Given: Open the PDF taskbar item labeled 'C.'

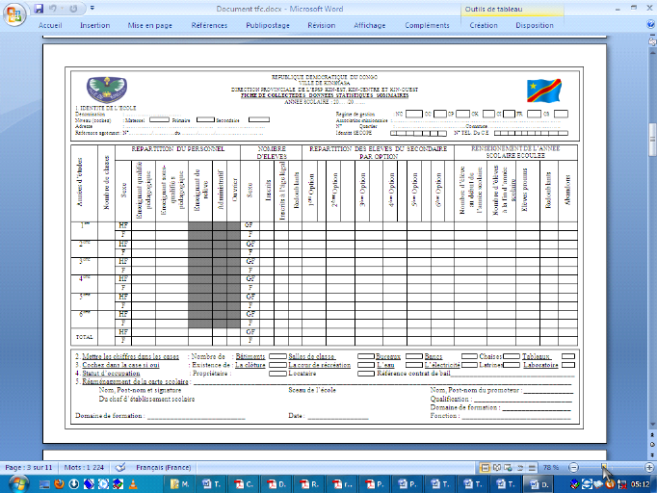Looking at the screenshot, I should (x=244, y=484).
